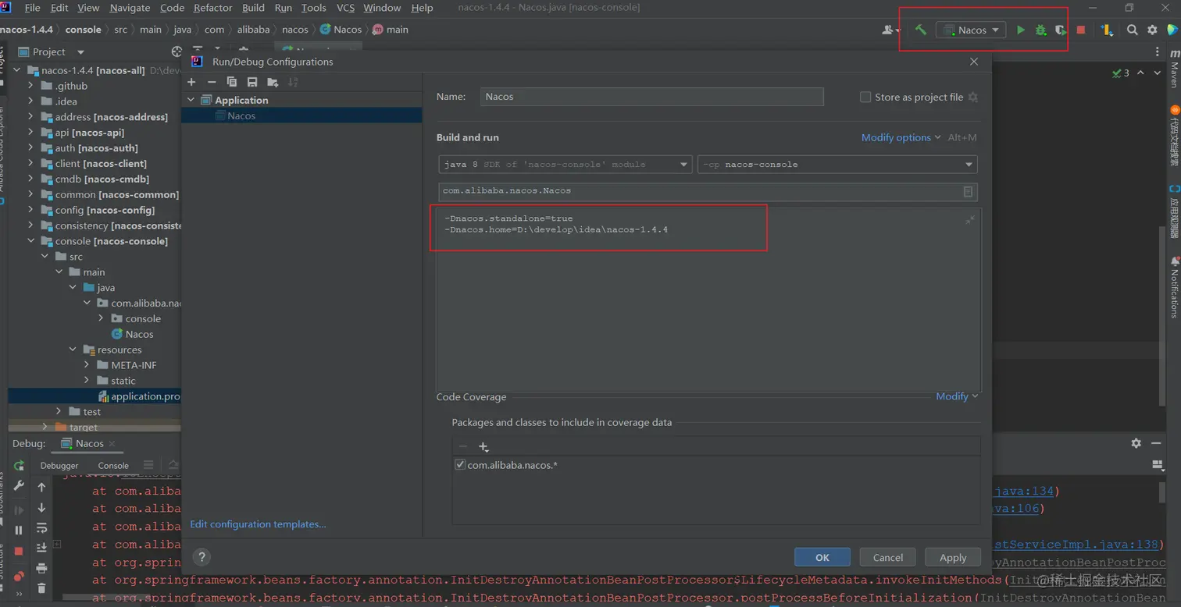Viewport: 1181px width, 607px height.
Task: View breakpoints red circles icon
Action: pyautogui.click(x=19, y=576)
